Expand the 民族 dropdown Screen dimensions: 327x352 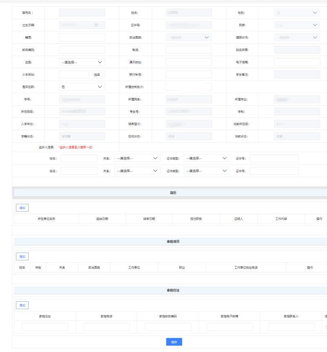(297, 25)
